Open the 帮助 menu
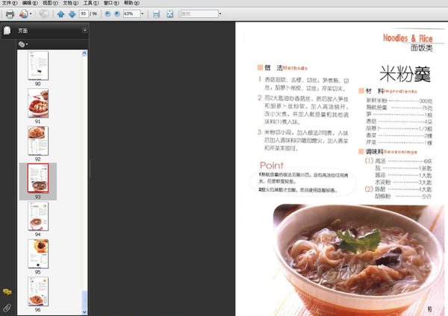 [131, 3]
